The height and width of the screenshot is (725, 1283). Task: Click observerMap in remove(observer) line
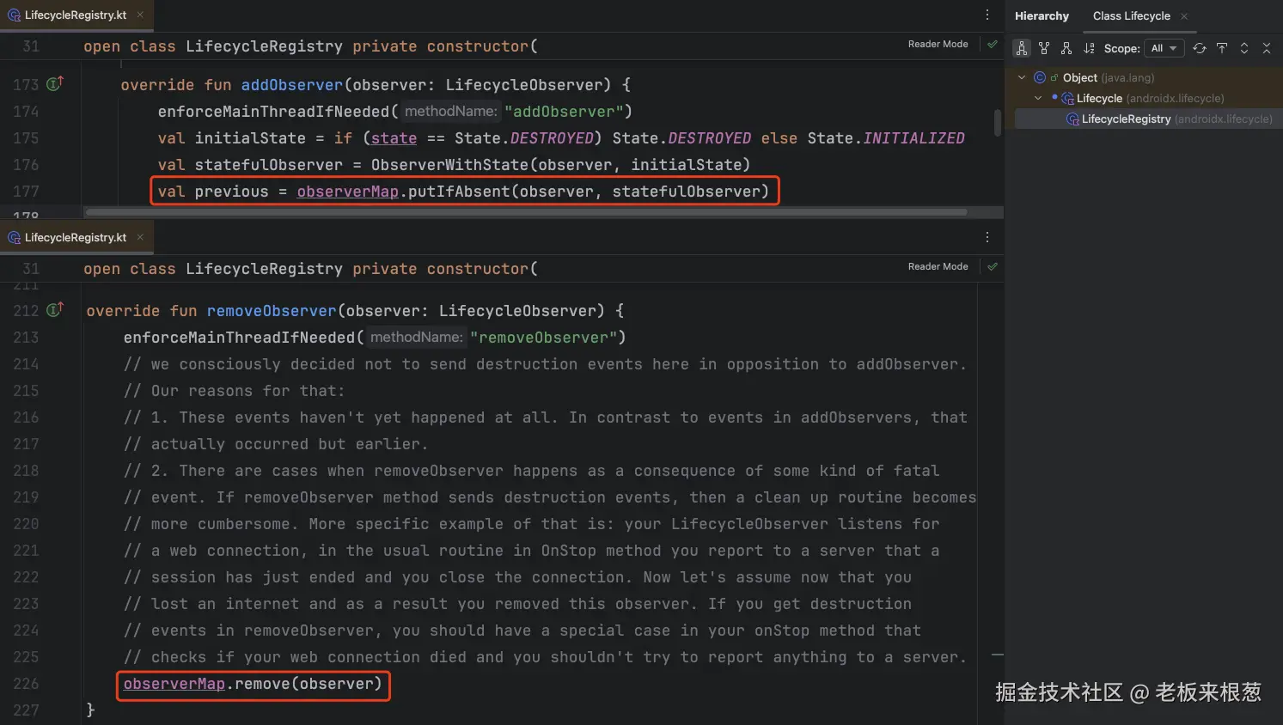(x=174, y=684)
